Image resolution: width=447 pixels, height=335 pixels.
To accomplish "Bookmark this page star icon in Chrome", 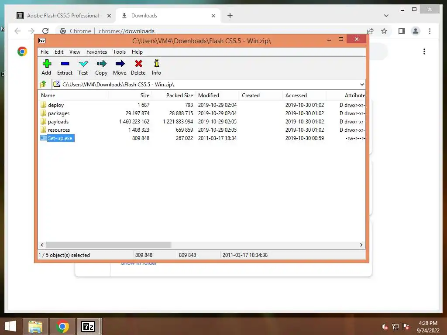I will click(384, 31).
